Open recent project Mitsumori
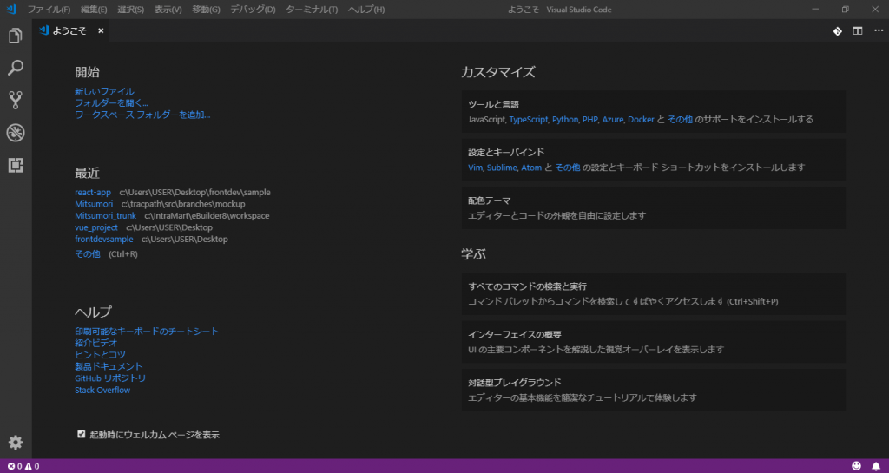This screenshot has width=889, height=473. coord(94,204)
